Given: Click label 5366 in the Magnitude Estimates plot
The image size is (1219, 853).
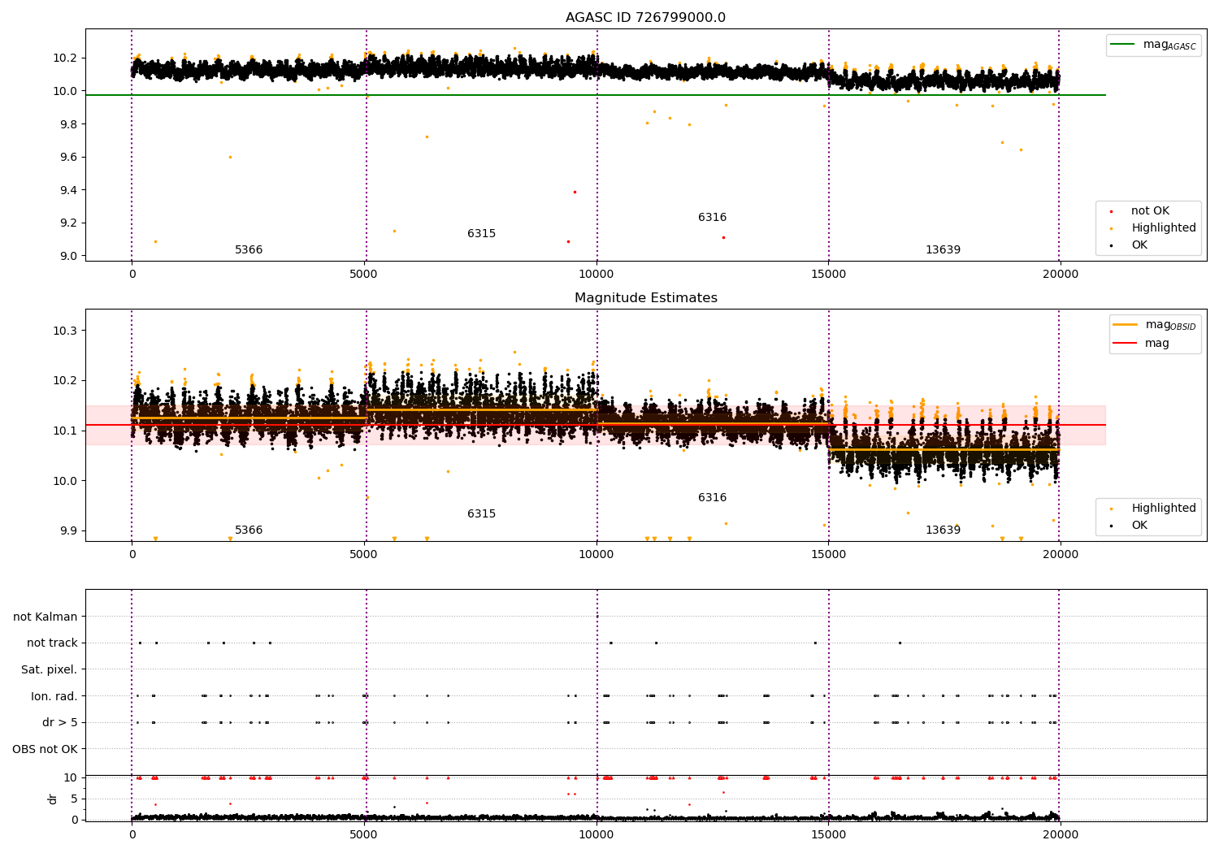Looking at the screenshot, I should [x=249, y=530].
